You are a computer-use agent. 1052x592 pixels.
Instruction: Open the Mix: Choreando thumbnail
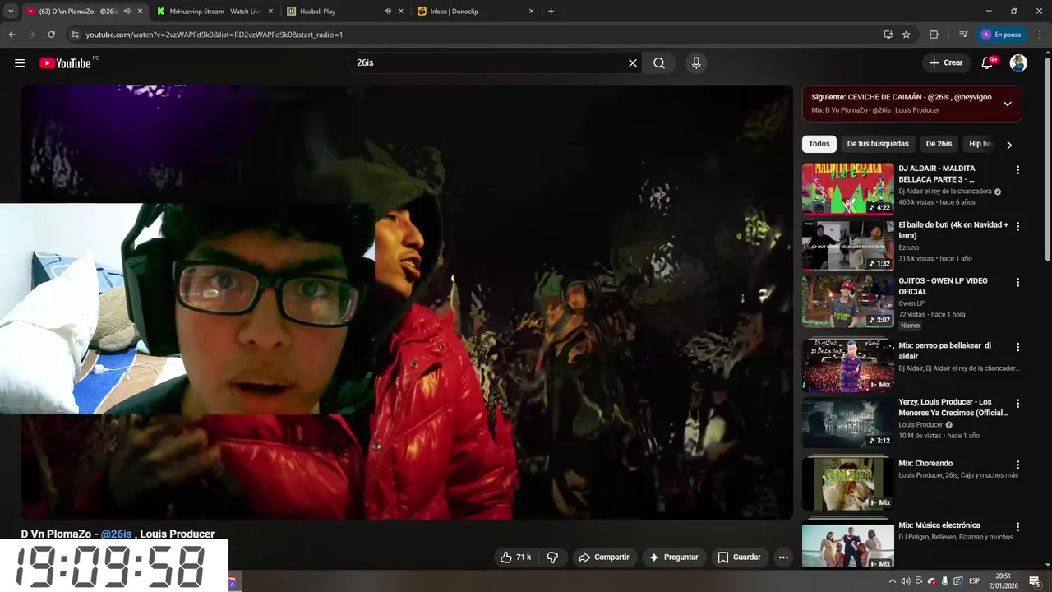(847, 483)
